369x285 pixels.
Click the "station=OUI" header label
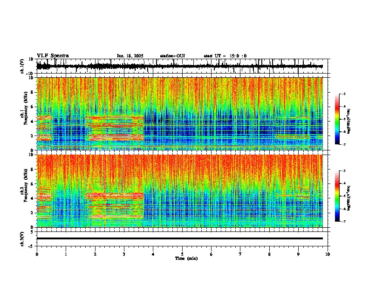click(172, 56)
